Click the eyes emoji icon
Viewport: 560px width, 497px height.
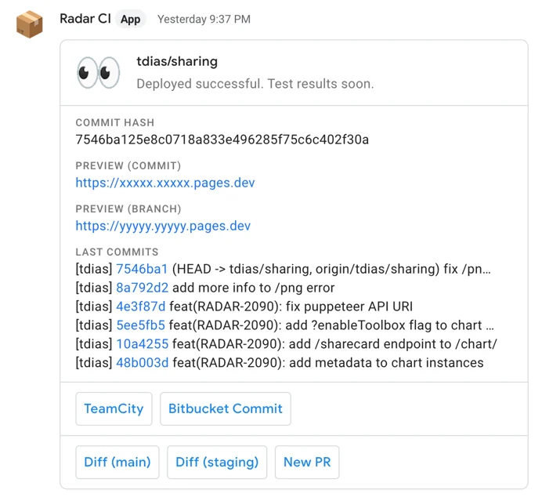[x=99, y=73]
